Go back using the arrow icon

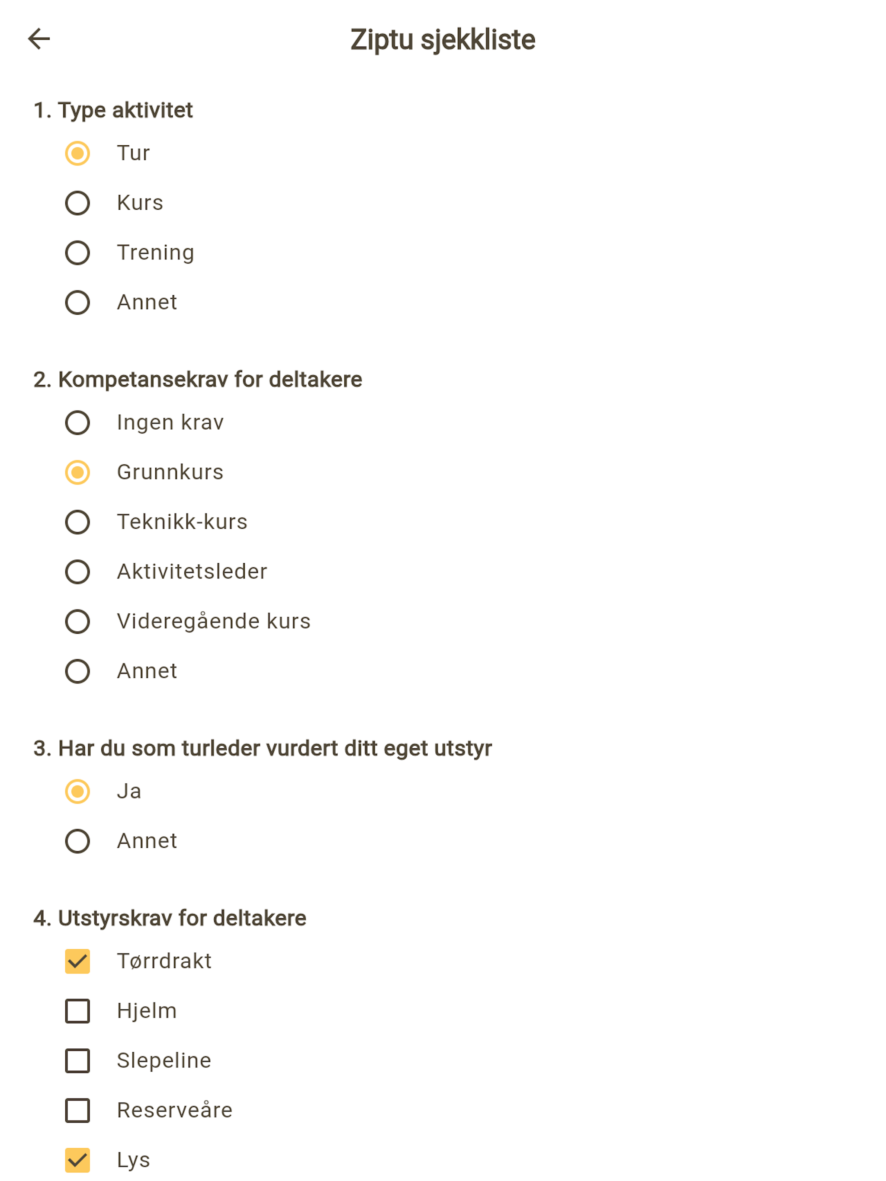pos(39,39)
